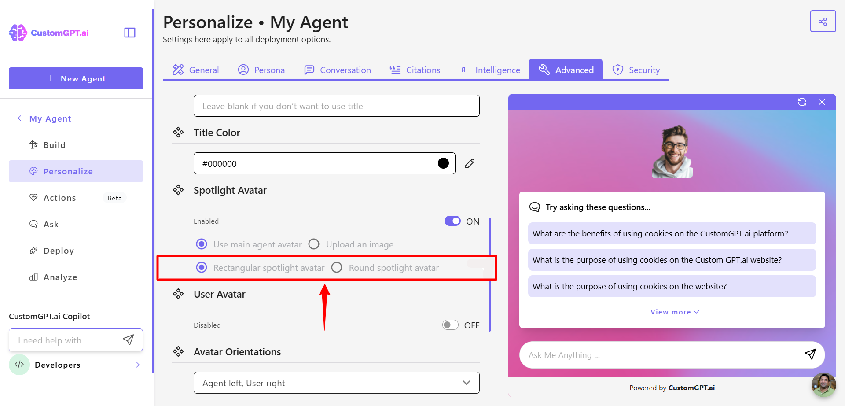The width and height of the screenshot is (845, 406).
Task: Switch to the Persona tab
Action: (x=261, y=70)
